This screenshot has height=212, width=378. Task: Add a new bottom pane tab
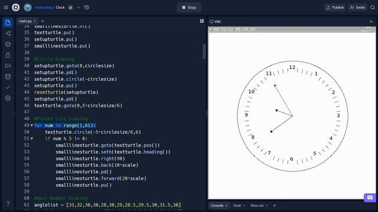(x=274, y=206)
